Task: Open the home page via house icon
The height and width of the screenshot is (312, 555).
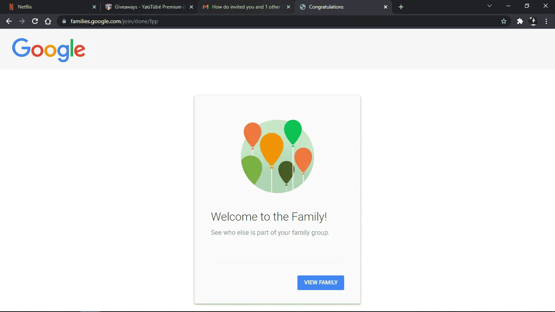Action: (48, 21)
